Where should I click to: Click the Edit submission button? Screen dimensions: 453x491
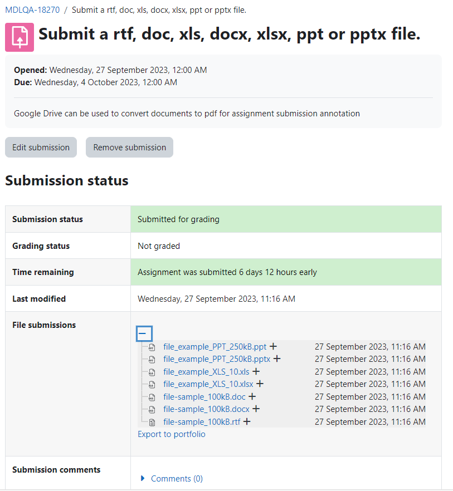click(x=41, y=147)
